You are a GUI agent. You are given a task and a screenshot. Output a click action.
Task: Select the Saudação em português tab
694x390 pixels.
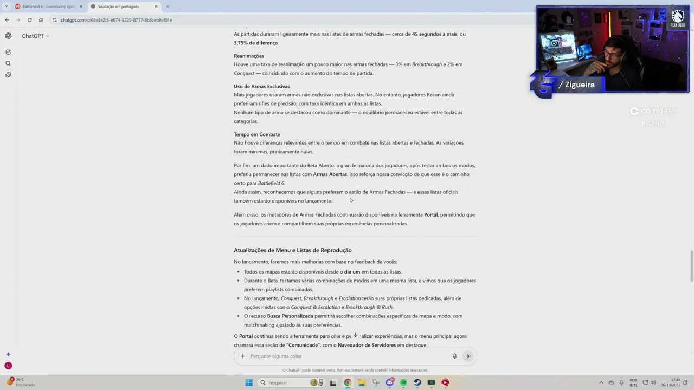(x=124, y=6)
